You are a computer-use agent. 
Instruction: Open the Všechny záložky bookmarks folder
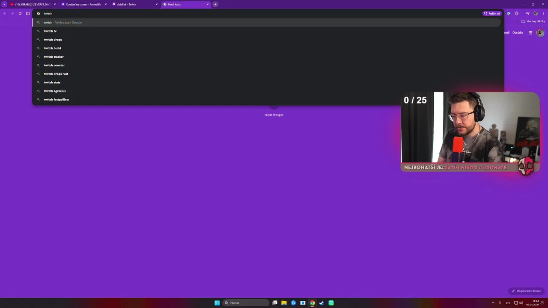[x=533, y=21]
